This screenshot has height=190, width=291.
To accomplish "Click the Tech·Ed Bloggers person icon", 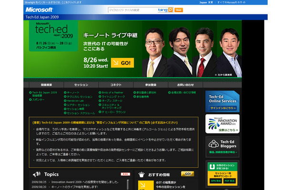I will (x=214, y=143).
